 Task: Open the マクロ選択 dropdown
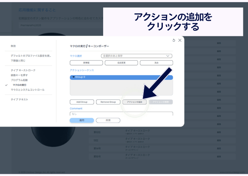137,56
